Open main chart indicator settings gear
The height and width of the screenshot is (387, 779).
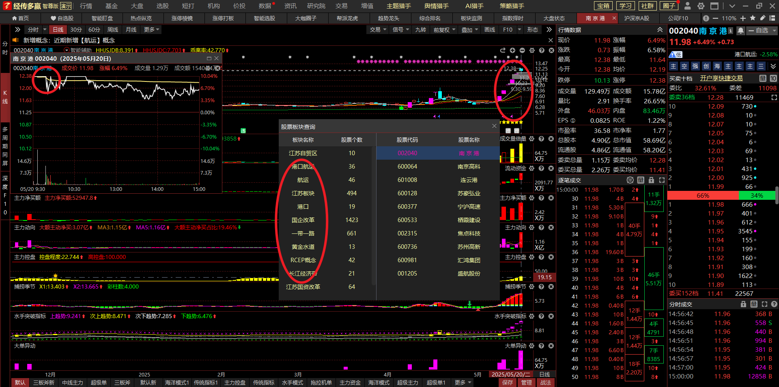pyautogui.click(x=532, y=50)
